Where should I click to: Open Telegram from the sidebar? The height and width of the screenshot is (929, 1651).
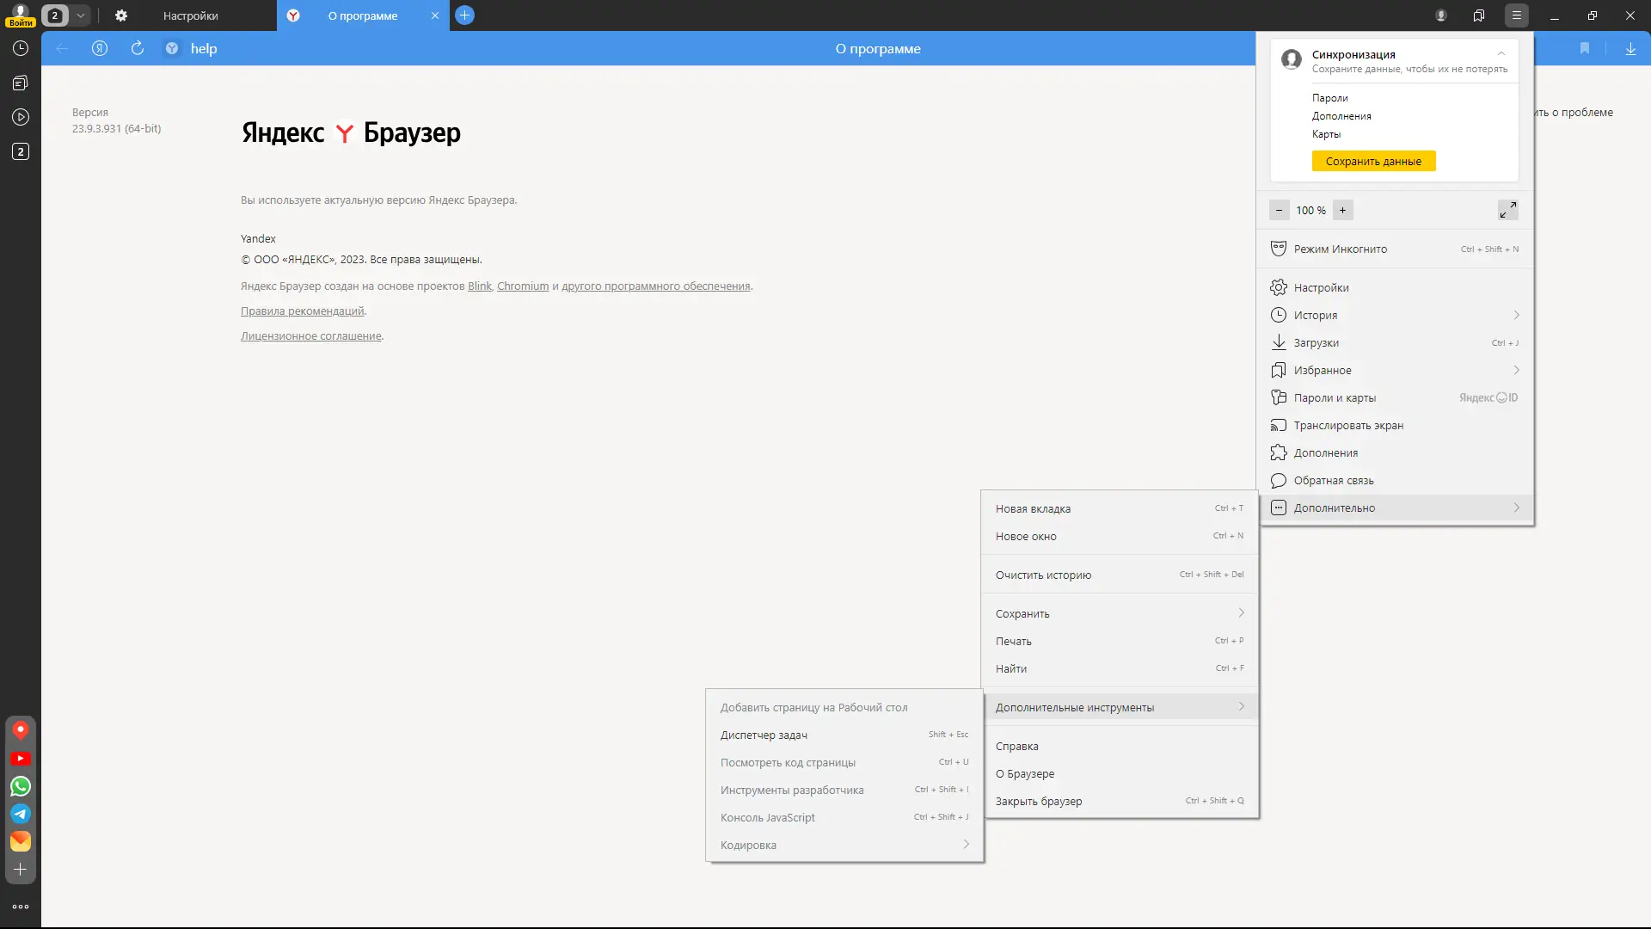pos(21,814)
